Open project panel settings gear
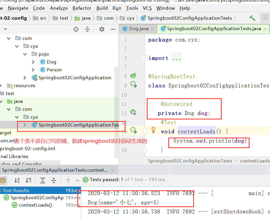The width and height of the screenshot is (270, 220). 102,29
